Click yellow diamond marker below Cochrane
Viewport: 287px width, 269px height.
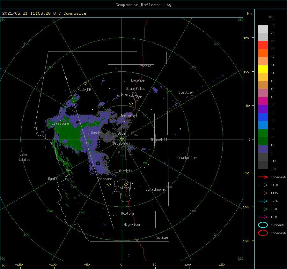click(109, 185)
